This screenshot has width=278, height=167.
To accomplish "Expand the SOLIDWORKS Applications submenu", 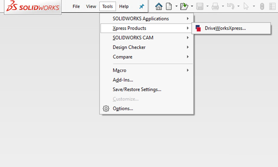I will [x=140, y=18].
